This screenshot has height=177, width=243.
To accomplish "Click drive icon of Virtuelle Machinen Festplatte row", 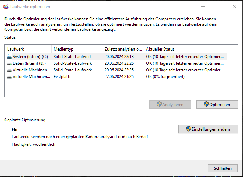I will point(9,77).
